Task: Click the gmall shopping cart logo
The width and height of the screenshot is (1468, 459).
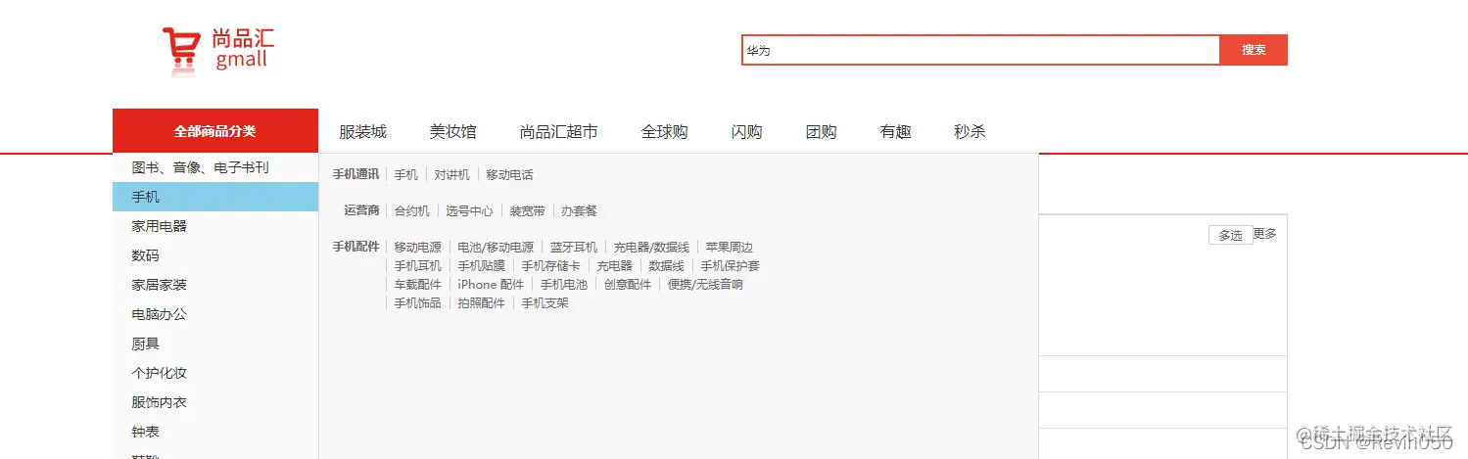Action: point(217,50)
